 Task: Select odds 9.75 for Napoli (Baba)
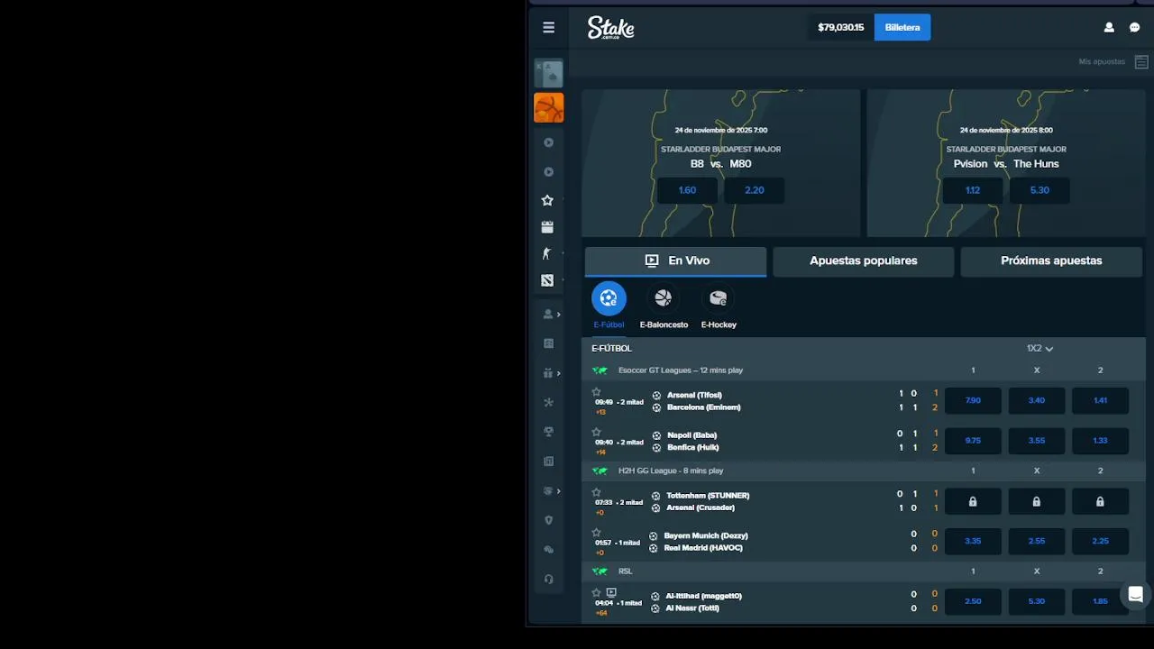[973, 441]
